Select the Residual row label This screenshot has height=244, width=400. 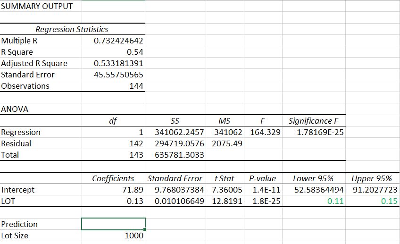pyautogui.click(x=16, y=143)
